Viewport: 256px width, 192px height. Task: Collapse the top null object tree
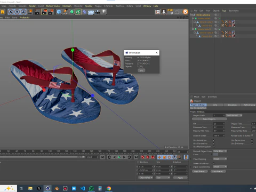191,15
